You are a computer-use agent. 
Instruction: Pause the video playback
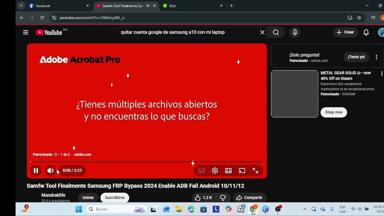[36, 171]
